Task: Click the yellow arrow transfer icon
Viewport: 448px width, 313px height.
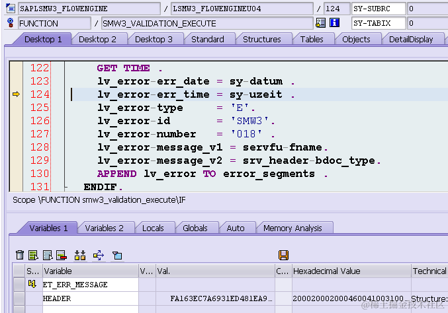Action: tap(99, 255)
